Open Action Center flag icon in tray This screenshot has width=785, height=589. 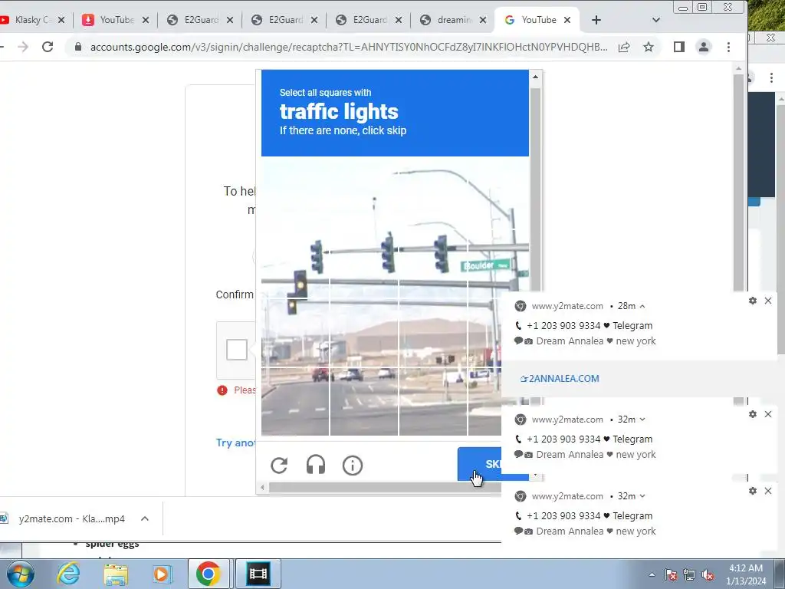coord(671,574)
